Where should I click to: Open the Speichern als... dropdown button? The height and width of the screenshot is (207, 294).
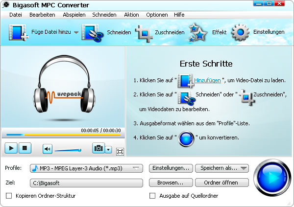click(222, 168)
